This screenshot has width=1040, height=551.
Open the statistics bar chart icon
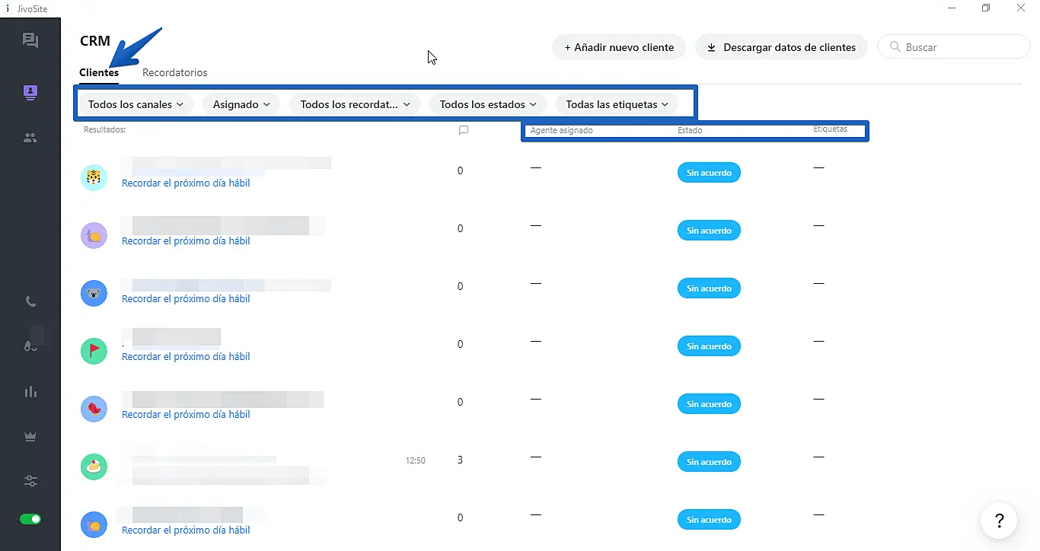(x=30, y=392)
